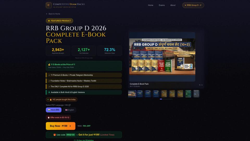Viewport: 250px width, 141px height.
Task: Choose English PDF language
Action: (x=70, y=110)
